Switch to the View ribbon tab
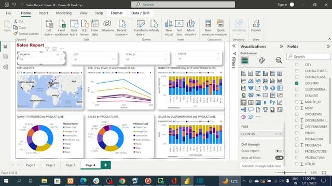Image resolution: width=332 pixels, height=186 pixels. tap(84, 13)
